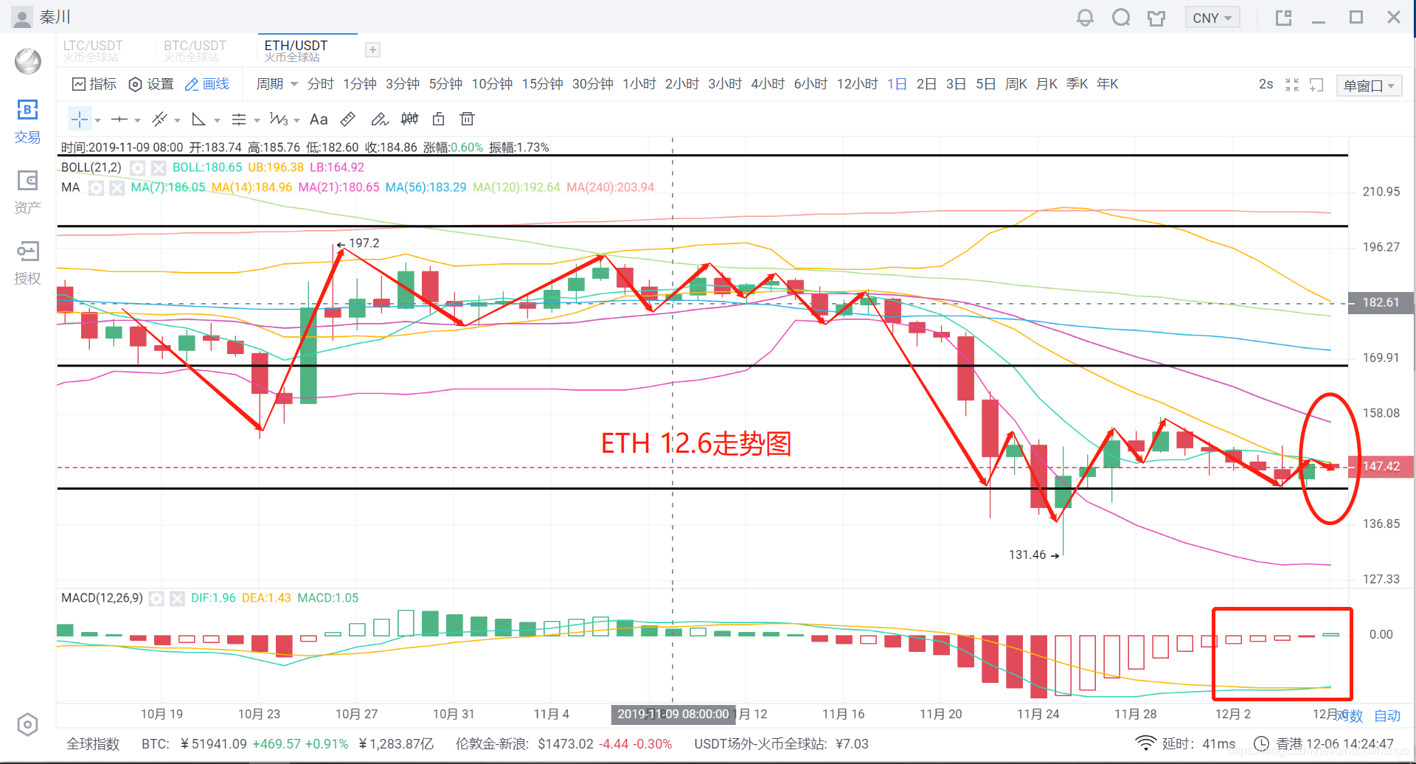This screenshot has height=764, width=1416.
Task: Click the 画线 drawing button
Action: click(207, 84)
